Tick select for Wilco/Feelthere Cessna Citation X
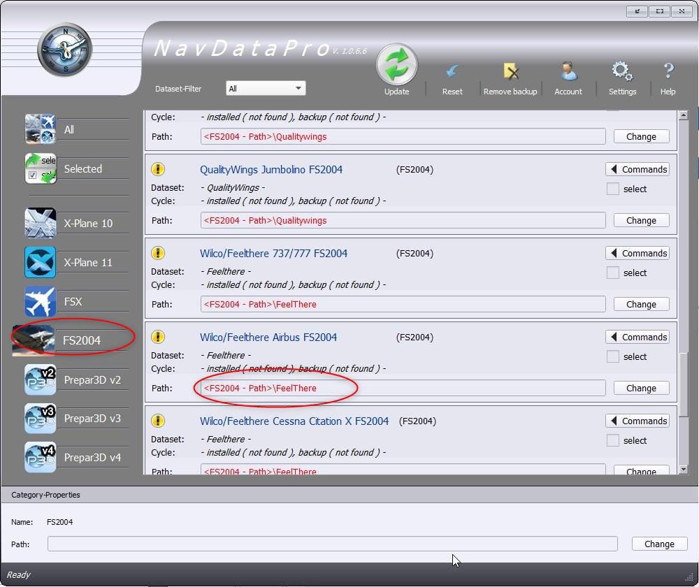The height and width of the screenshot is (587, 699). 613,440
